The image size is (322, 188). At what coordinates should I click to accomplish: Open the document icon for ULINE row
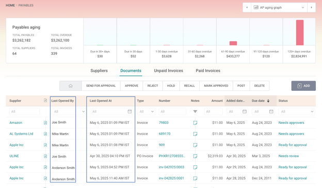click(x=45, y=156)
